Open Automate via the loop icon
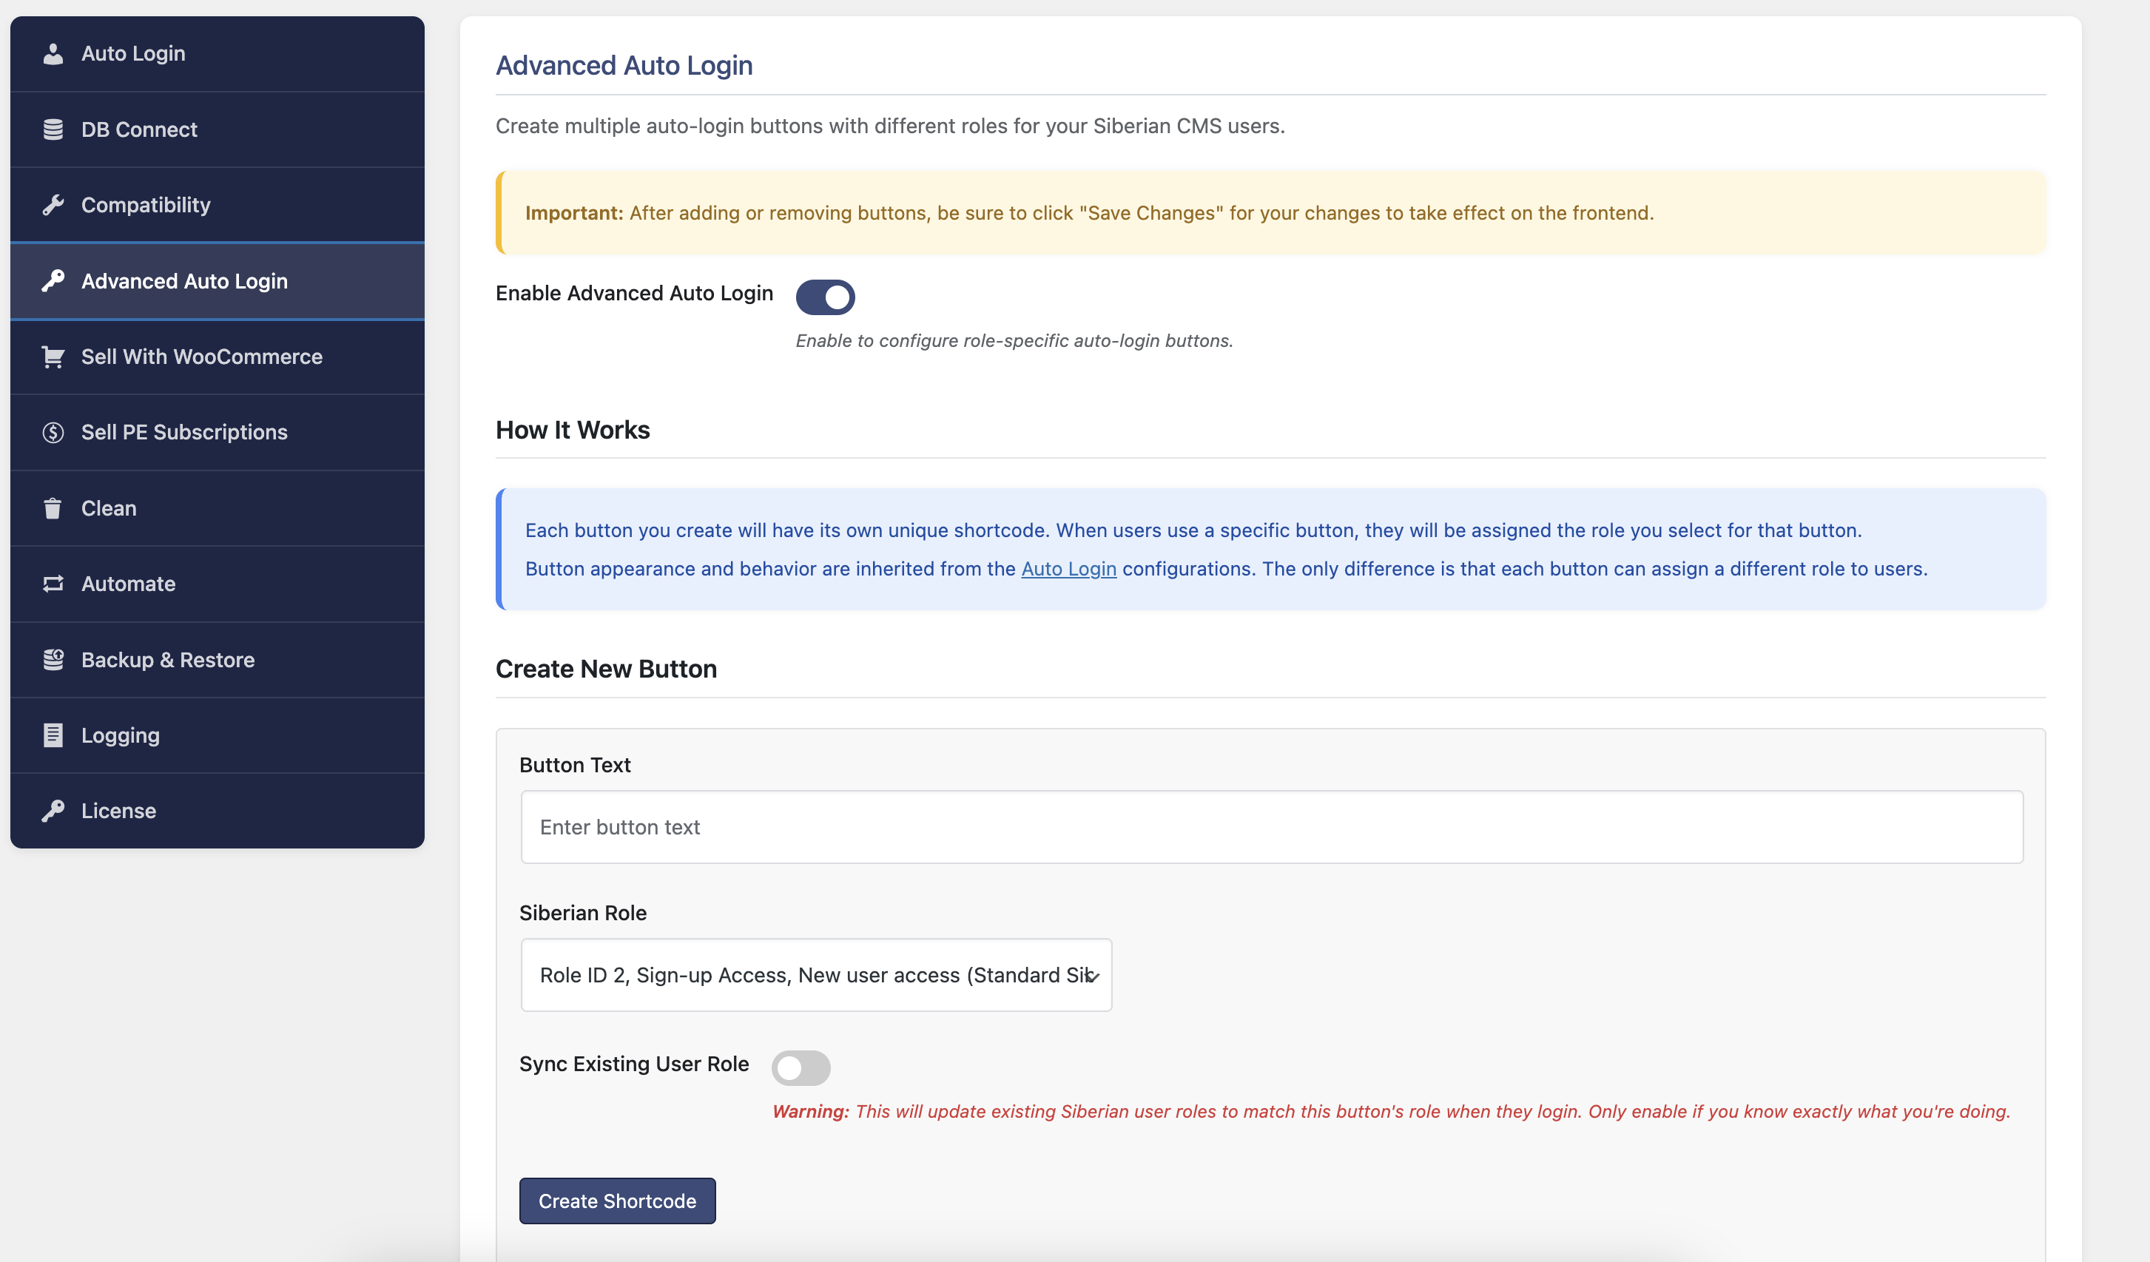The image size is (2150, 1262). click(53, 584)
